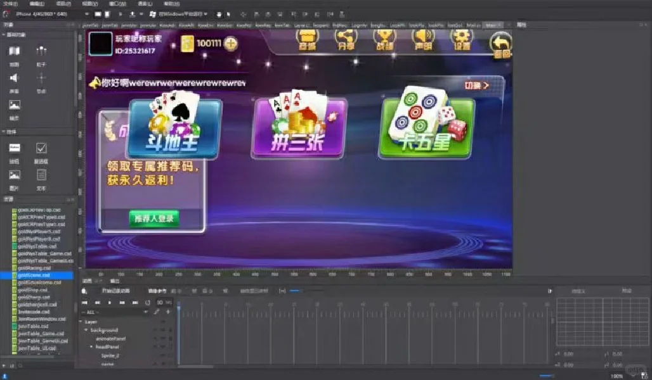Toggle timeline loop playback
This screenshot has height=380, width=652.
pyautogui.click(x=147, y=302)
